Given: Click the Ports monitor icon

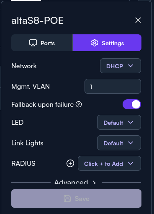Looking at the screenshot, I should (x=33, y=43).
